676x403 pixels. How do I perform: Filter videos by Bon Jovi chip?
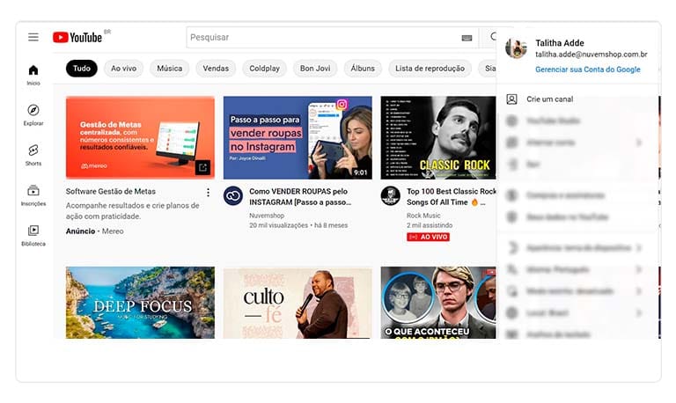coord(313,68)
